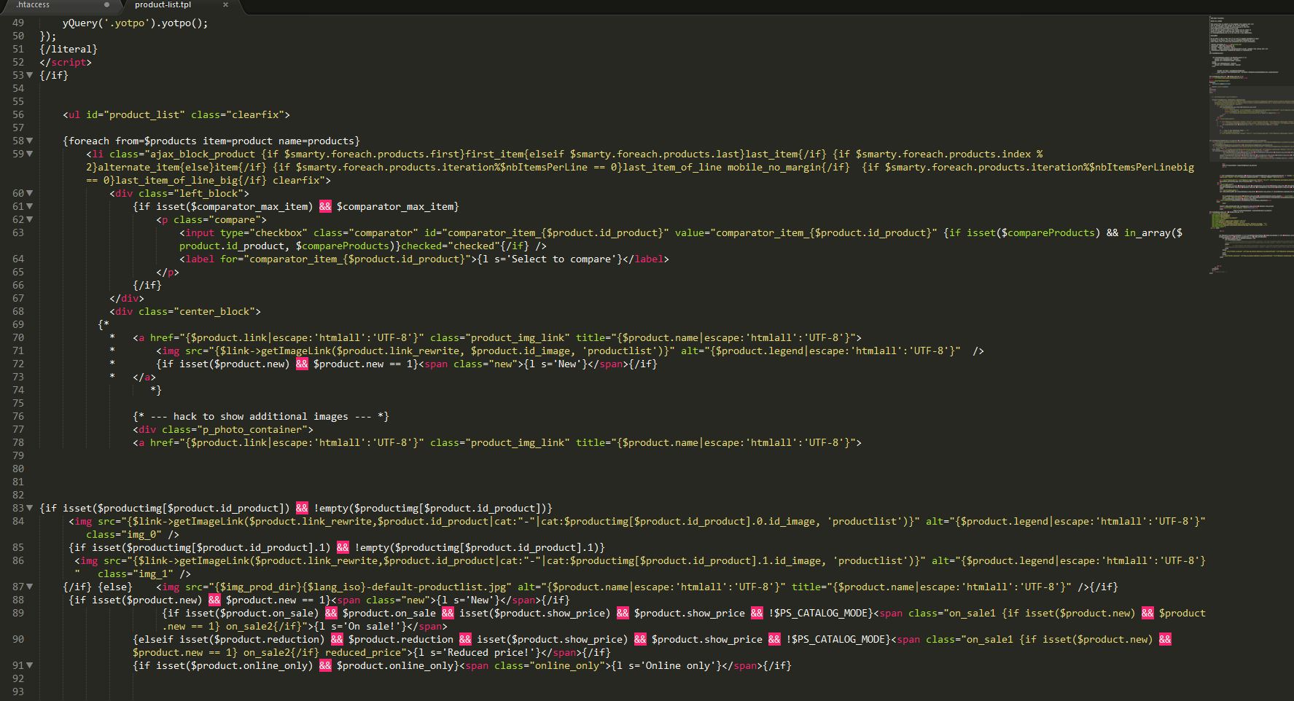Click the class="left_block" attribute
Screen dimensions: 1294x701
click(x=191, y=193)
